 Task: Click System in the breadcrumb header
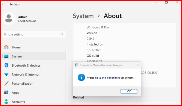click(x=83, y=16)
